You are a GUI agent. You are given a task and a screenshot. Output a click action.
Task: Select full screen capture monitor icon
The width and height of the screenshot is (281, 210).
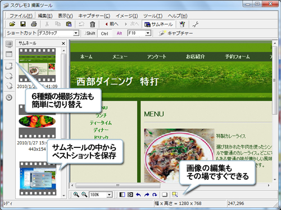(9, 44)
